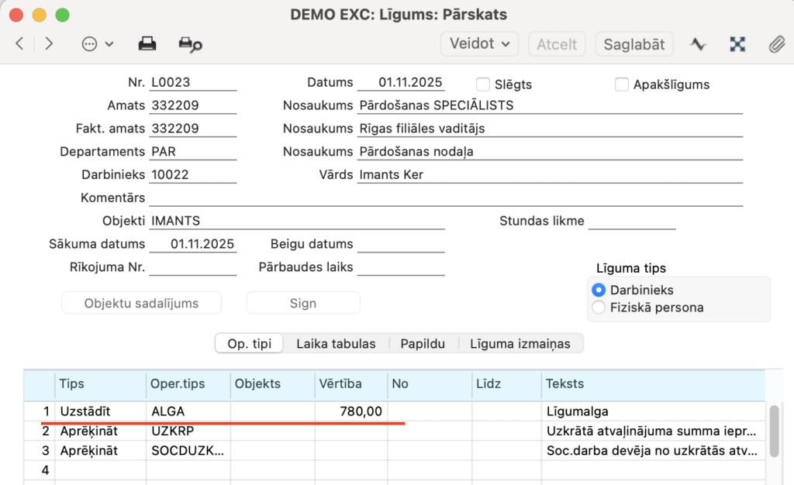The width and height of the screenshot is (794, 485).
Task: Select the Fiziskā persona radio button
Action: [599, 308]
